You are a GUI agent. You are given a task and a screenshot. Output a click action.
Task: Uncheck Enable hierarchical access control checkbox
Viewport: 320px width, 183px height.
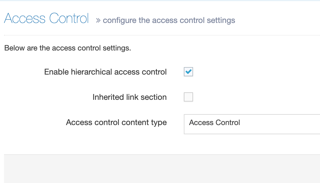click(x=188, y=72)
